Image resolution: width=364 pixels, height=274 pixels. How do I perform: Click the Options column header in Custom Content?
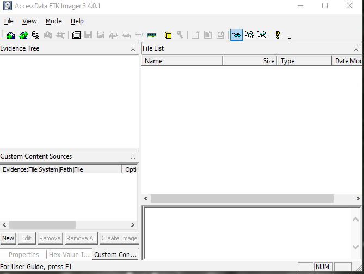(x=130, y=169)
